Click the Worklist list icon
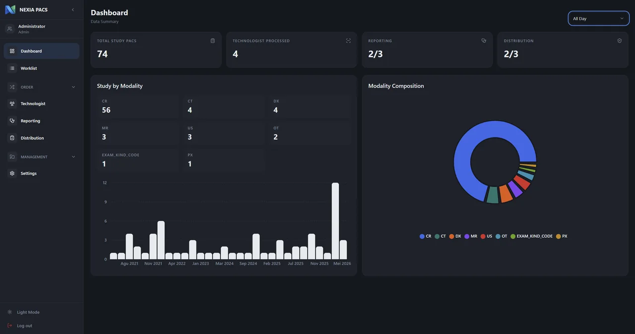 [12, 68]
